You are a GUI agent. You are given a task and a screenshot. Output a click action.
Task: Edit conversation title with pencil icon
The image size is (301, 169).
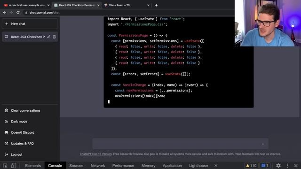pos(49,37)
